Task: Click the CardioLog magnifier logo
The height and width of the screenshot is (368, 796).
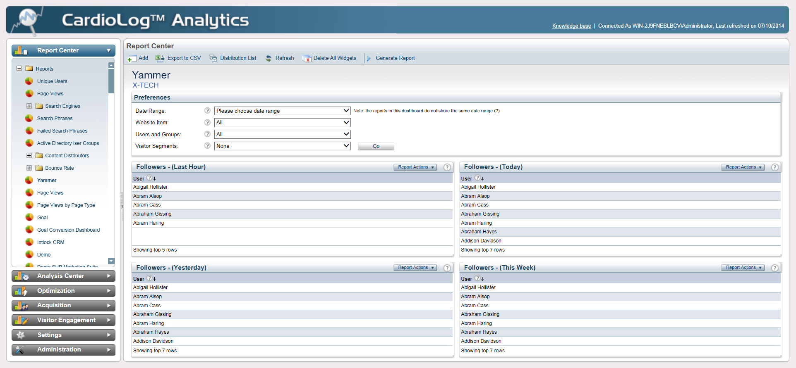Action: coord(28,21)
